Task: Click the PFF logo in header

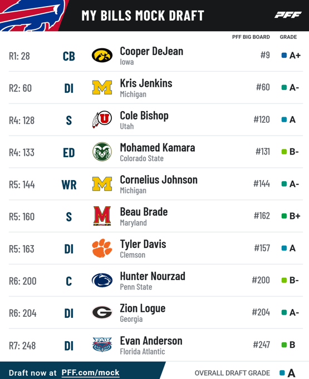Action: 288,15
